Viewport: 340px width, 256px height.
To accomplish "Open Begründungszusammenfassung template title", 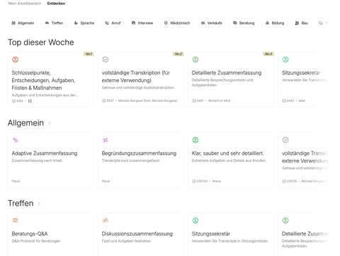I will (139, 153).
